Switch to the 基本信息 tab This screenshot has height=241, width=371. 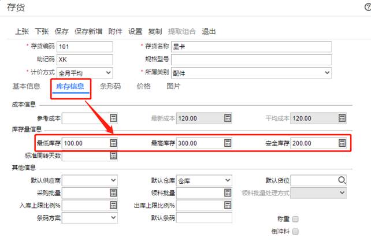pyautogui.click(x=26, y=87)
